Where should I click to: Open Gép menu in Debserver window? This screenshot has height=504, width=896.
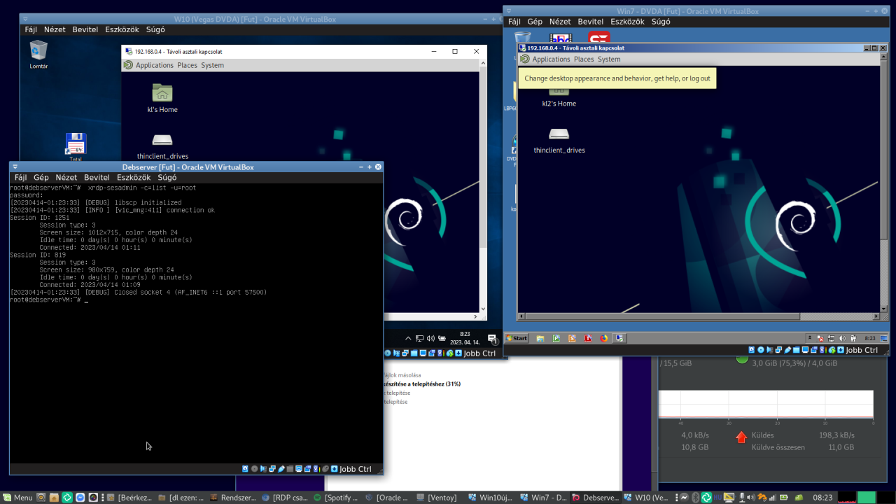41,178
